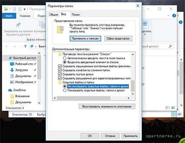The height and width of the screenshot is (143, 185).
Task: Toggle Скрывать защищенные системные файлы checkbox
Action: click(x=60, y=66)
